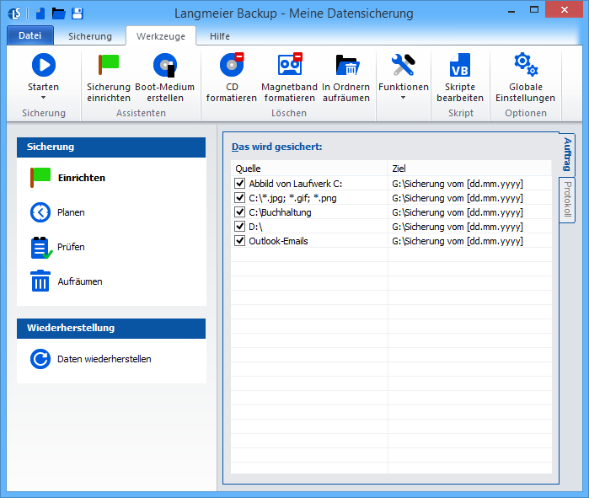Expand the Funktionen dropdown arrow
Image resolution: width=589 pixels, height=498 pixels.
tap(403, 98)
